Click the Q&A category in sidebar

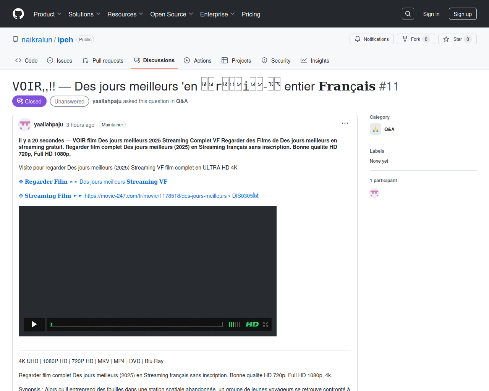point(389,129)
